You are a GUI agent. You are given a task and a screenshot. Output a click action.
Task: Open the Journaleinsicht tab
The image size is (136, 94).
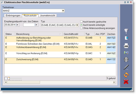click(47, 16)
